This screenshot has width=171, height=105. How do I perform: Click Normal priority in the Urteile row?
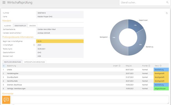[x=145, y=70]
